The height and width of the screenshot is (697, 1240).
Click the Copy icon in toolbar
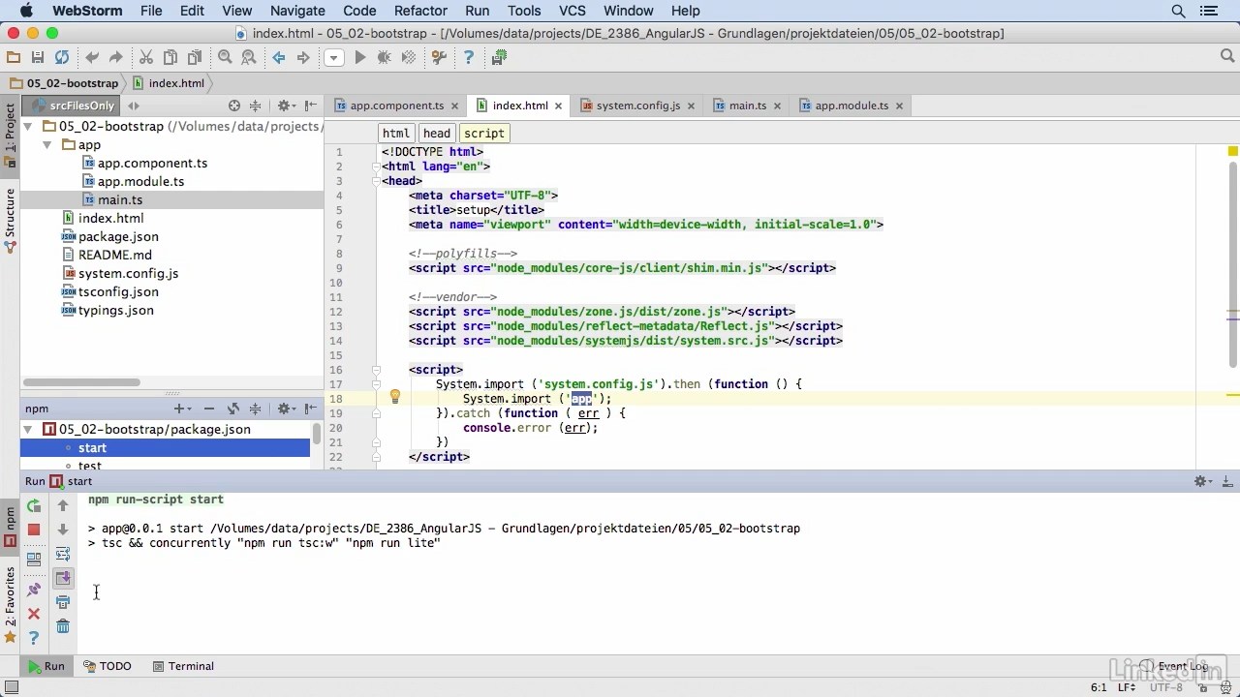170,58
